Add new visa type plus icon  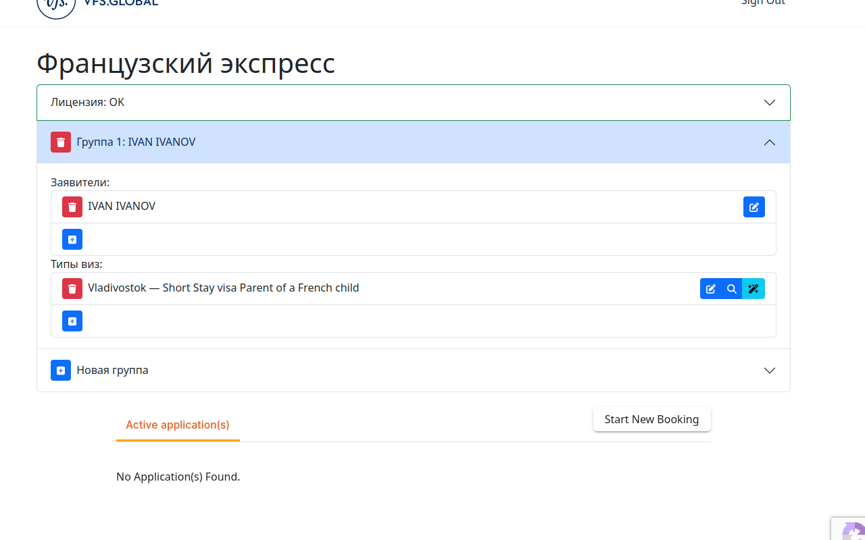coord(72,321)
